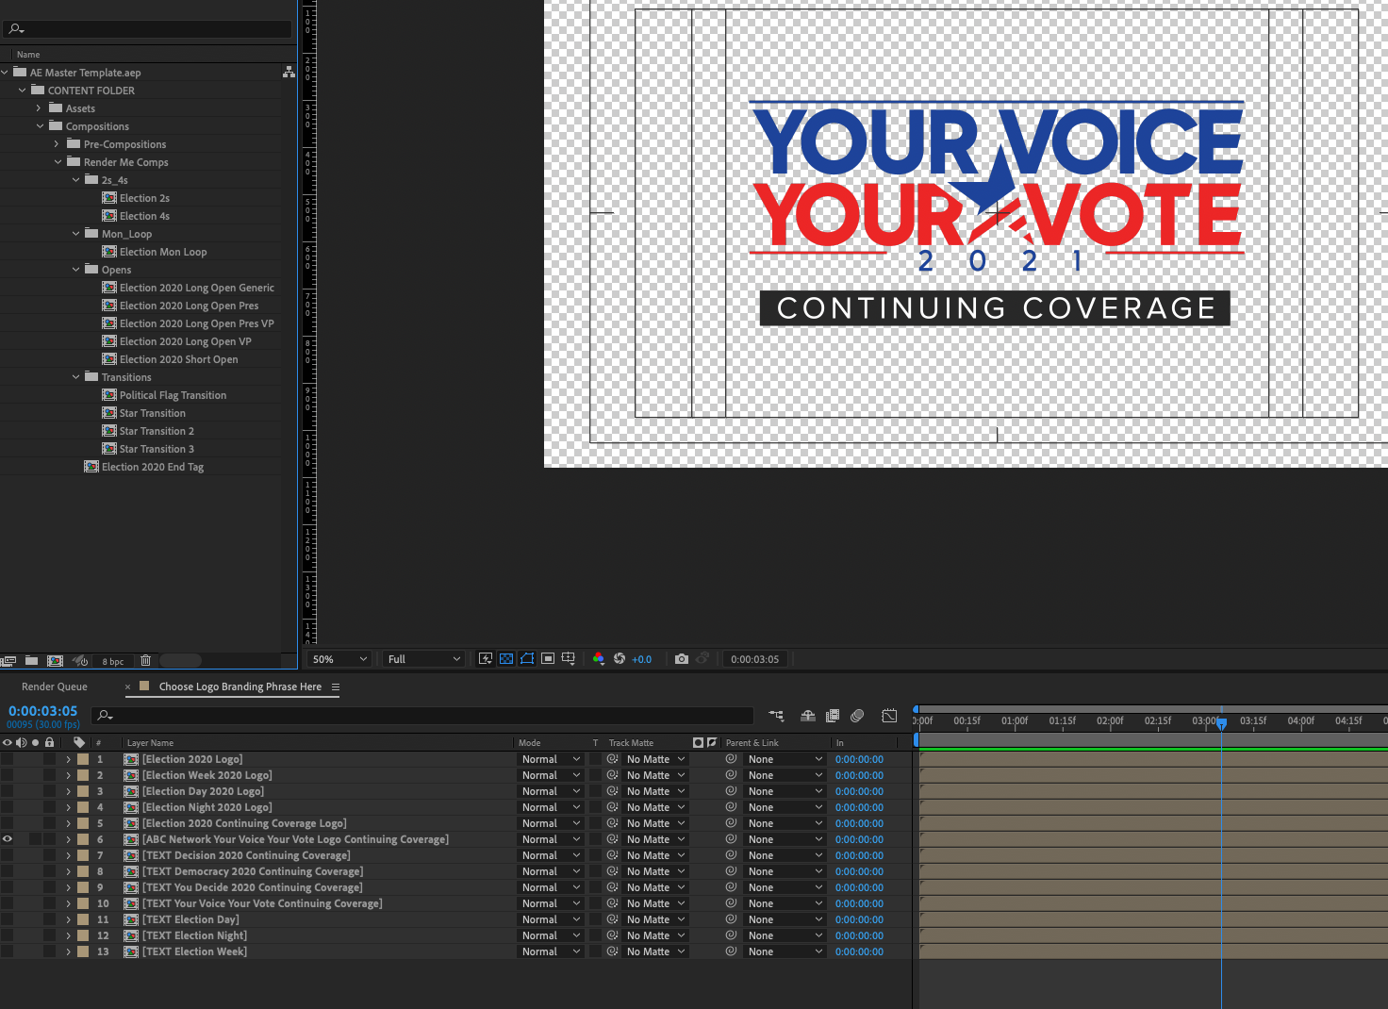The width and height of the screenshot is (1388, 1009).
Task: Solo the Election 2020 Continuing Coverage Logo layer
Action: point(35,823)
